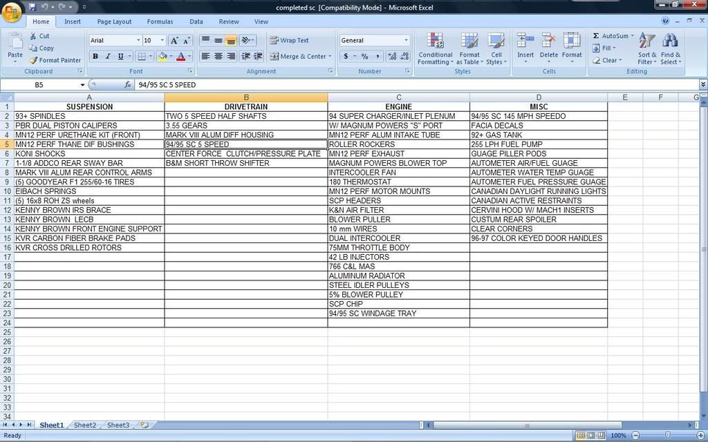Decrease decimal places

(x=404, y=57)
